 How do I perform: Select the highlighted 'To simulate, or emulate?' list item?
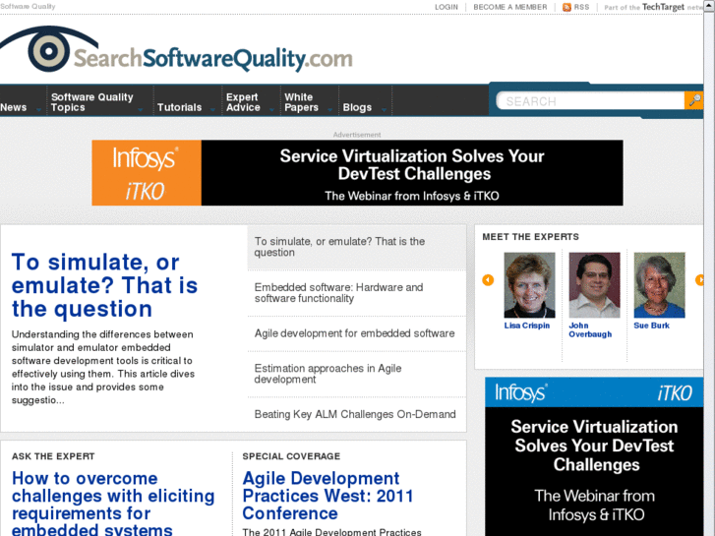coord(357,247)
